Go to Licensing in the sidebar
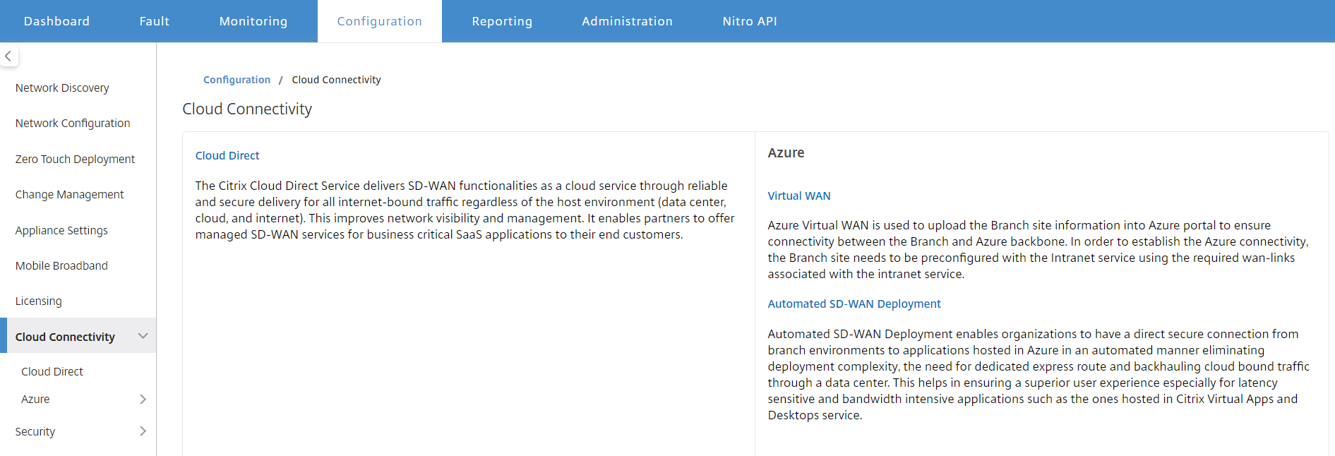Viewport: 1335px width, 456px height. [38, 301]
